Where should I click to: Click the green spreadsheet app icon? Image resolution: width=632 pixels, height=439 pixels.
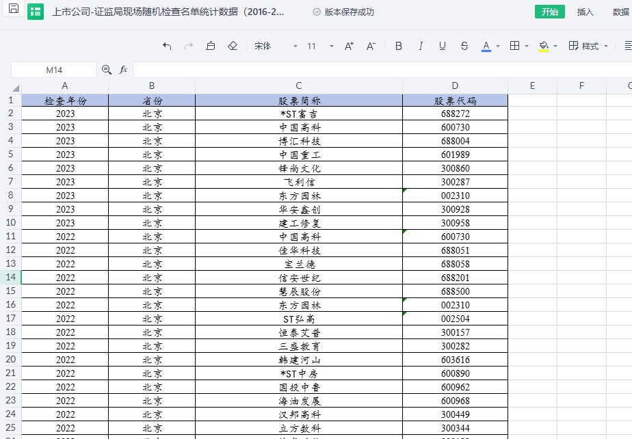pos(36,12)
